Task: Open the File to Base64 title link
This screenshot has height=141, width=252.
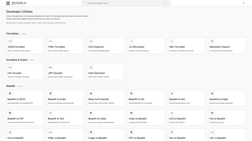Action: point(217,119)
